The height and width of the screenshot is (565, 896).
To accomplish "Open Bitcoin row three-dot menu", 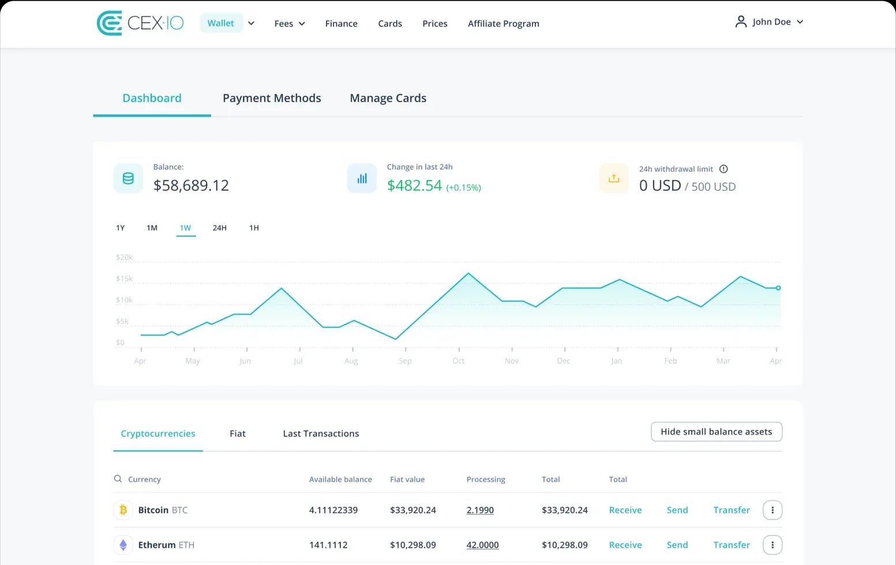I will pyautogui.click(x=773, y=510).
